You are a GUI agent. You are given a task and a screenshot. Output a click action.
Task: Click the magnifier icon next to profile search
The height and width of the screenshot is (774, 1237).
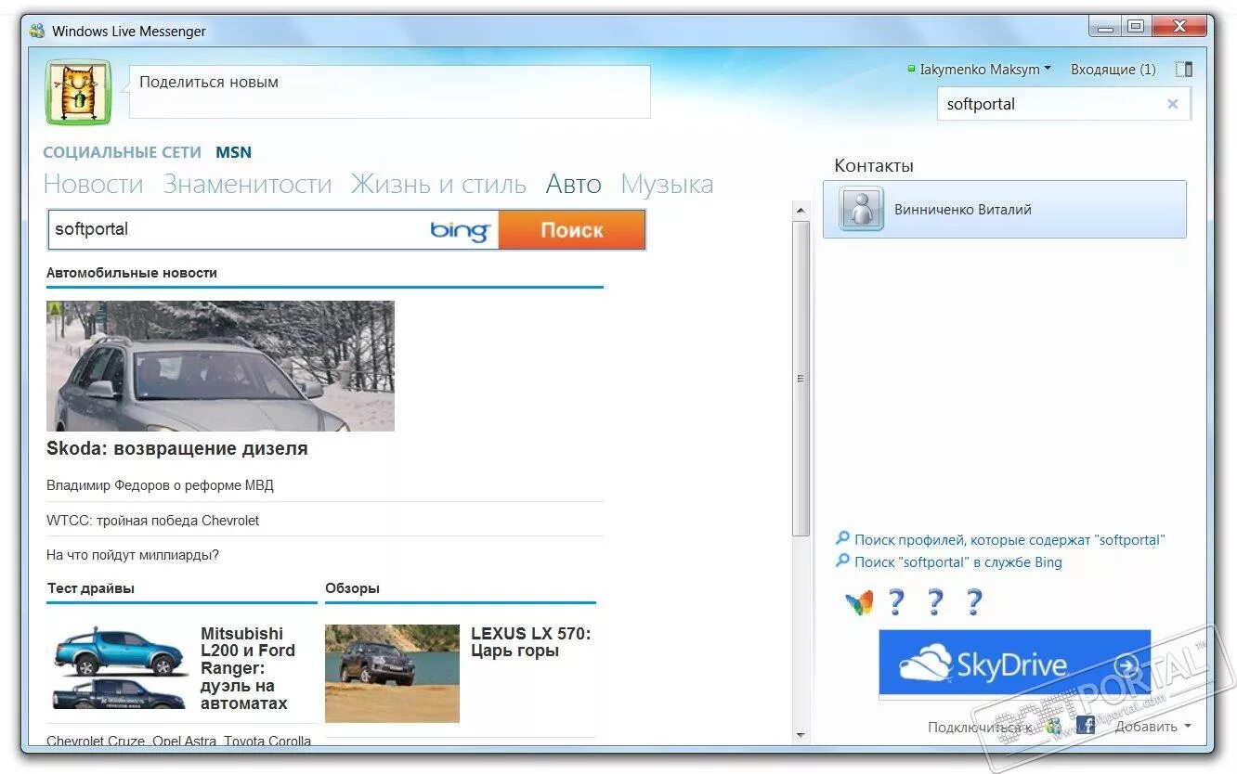(842, 538)
